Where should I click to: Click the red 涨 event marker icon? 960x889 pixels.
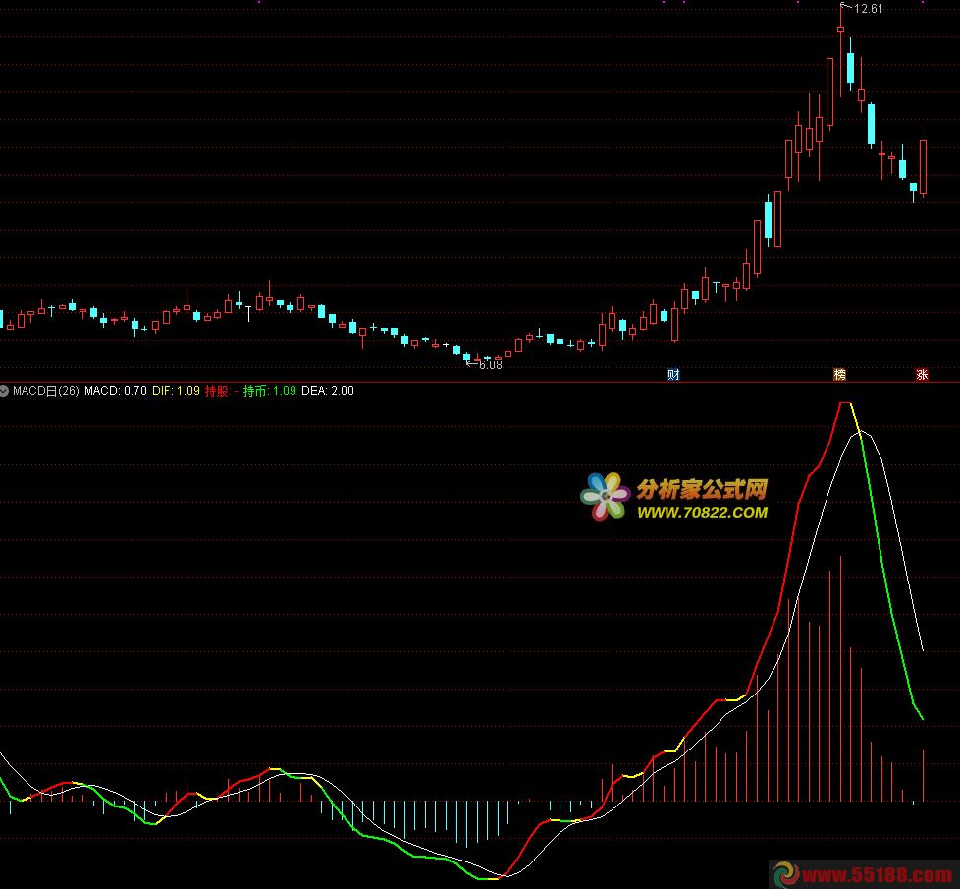click(922, 375)
